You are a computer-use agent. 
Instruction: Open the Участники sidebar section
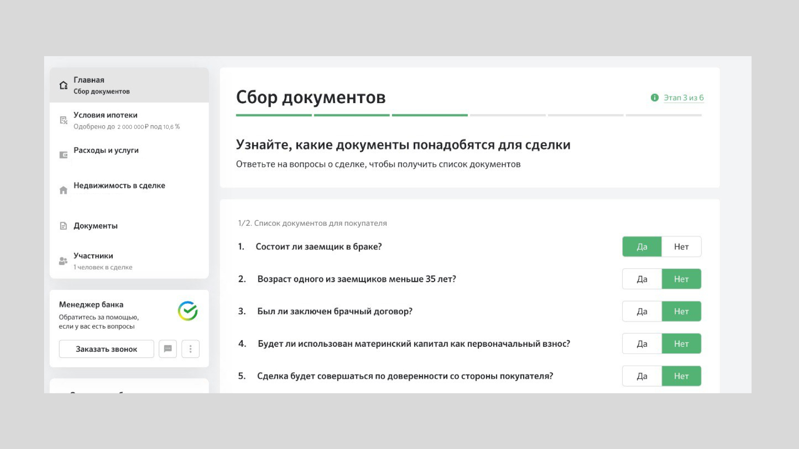pyautogui.click(x=129, y=261)
